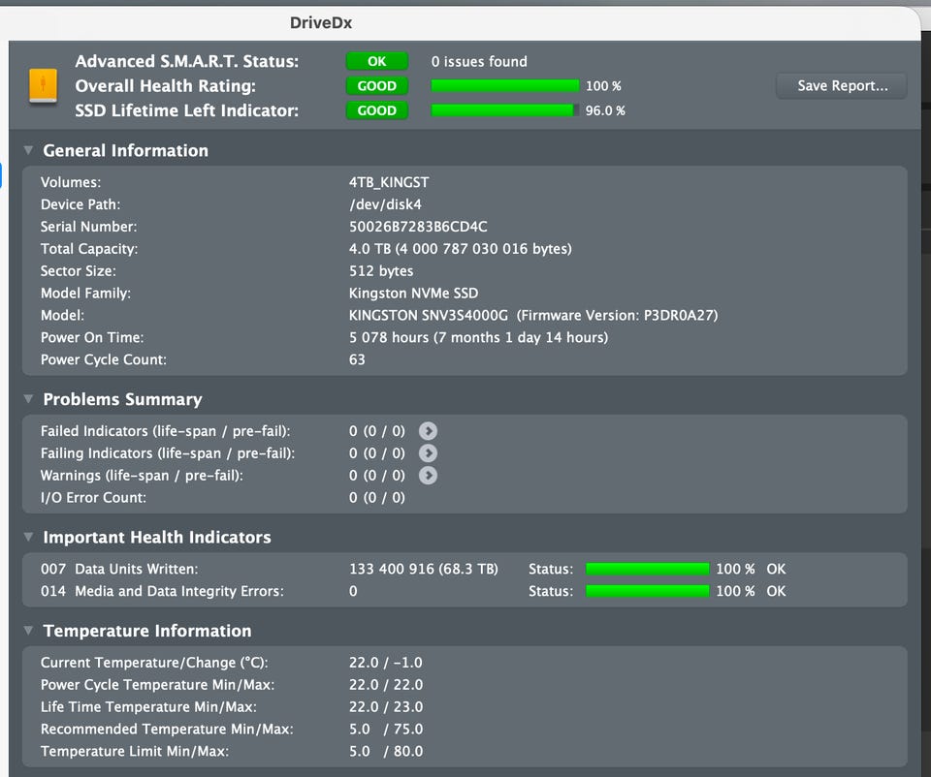Select the Power On Time value 5 078 hours
931x777 pixels.
478,337
